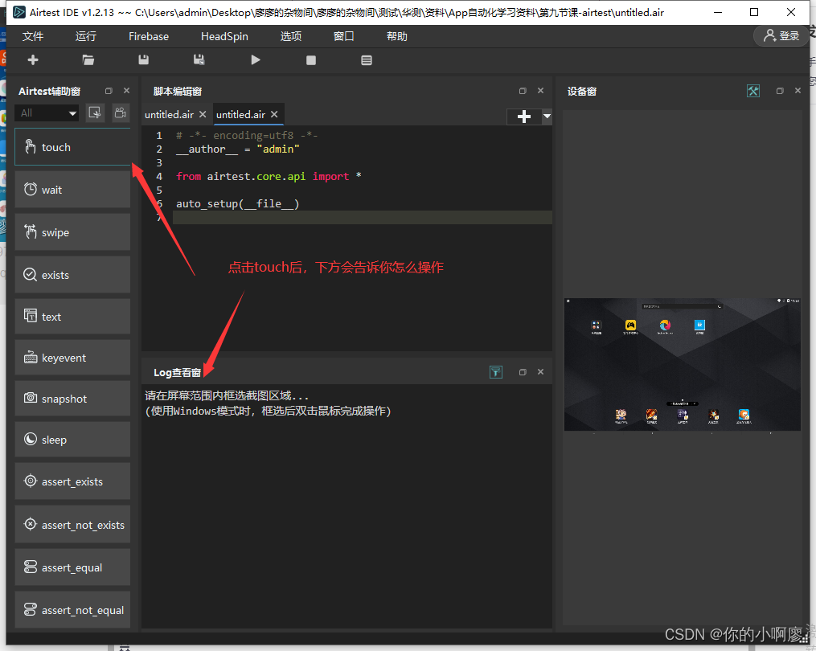
Task: Open a script with the folder icon
Action: click(x=88, y=60)
